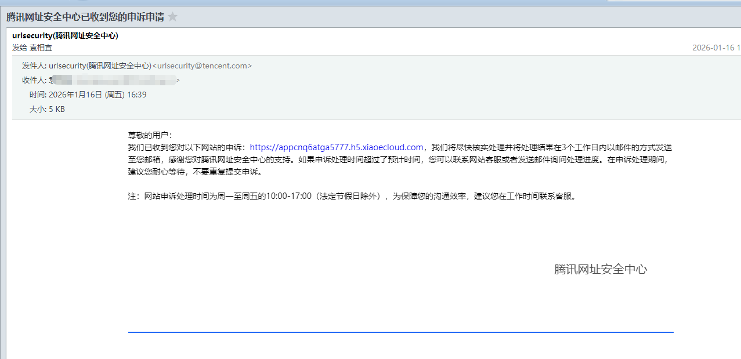This screenshot has height=359, width=741.
Task: Click the label 收件人
Action: tap(34, 80)
